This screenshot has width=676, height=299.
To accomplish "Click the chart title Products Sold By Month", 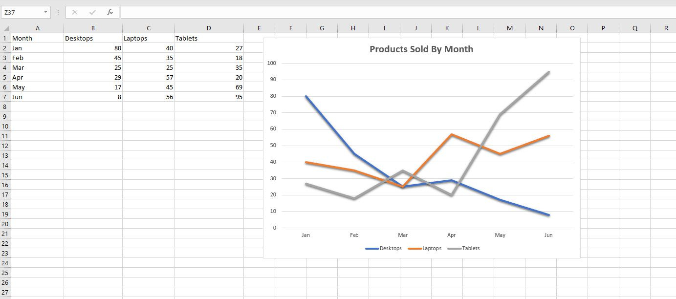I will pyautogui.click(x=421, y=49).
